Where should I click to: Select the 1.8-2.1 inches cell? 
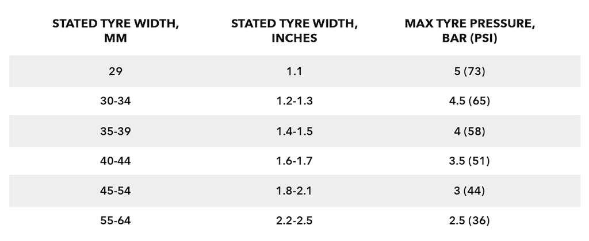294,191
